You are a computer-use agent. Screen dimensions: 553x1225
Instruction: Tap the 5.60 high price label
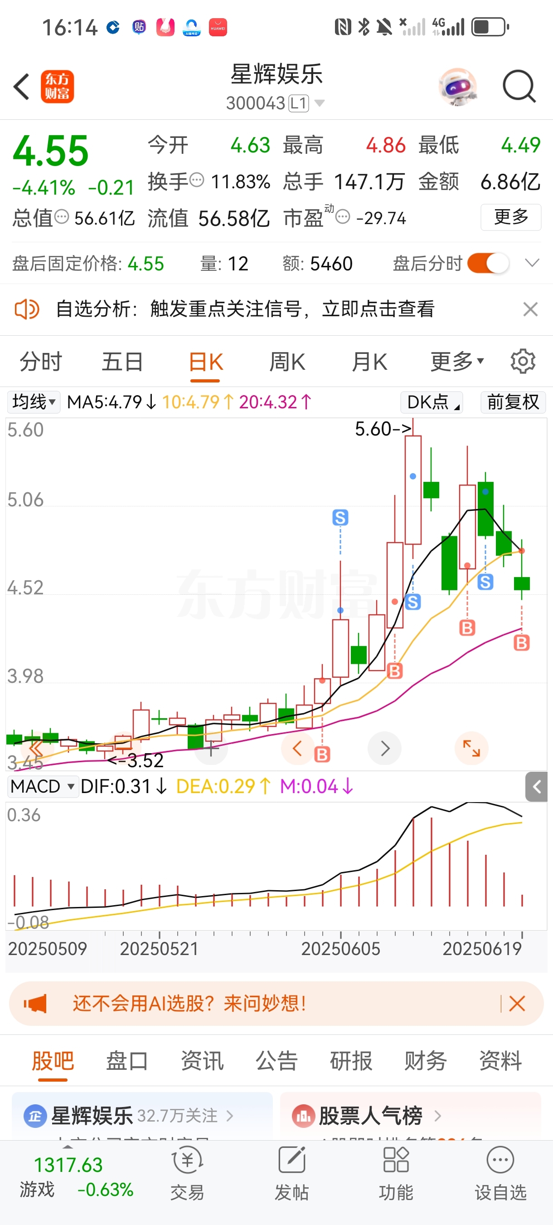coord(383,429)
